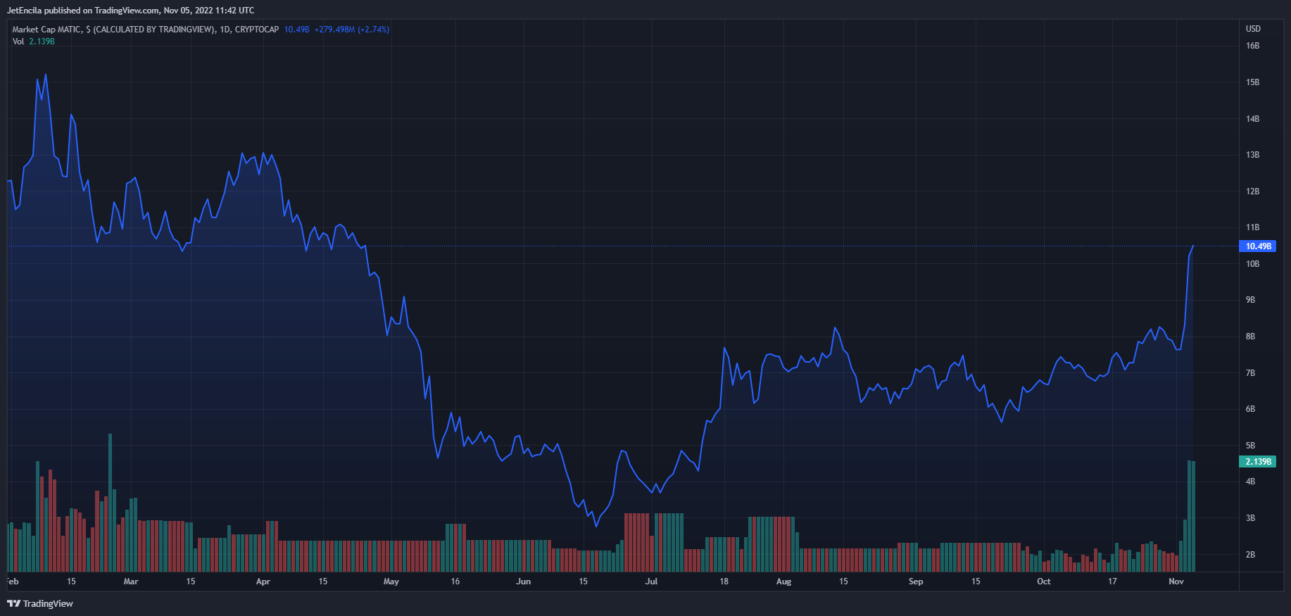Click the 16B price scale label

pyautogui.click(x=1252, y=46)
